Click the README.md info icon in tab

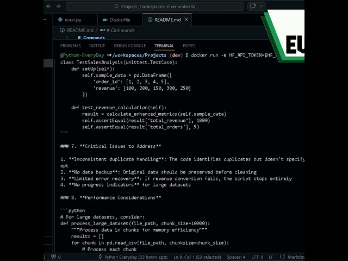(x=150, y=20)
